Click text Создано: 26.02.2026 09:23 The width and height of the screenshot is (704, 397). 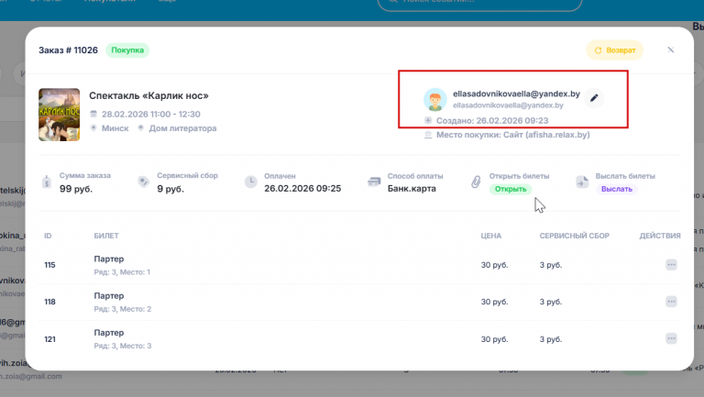click(492, 120)
